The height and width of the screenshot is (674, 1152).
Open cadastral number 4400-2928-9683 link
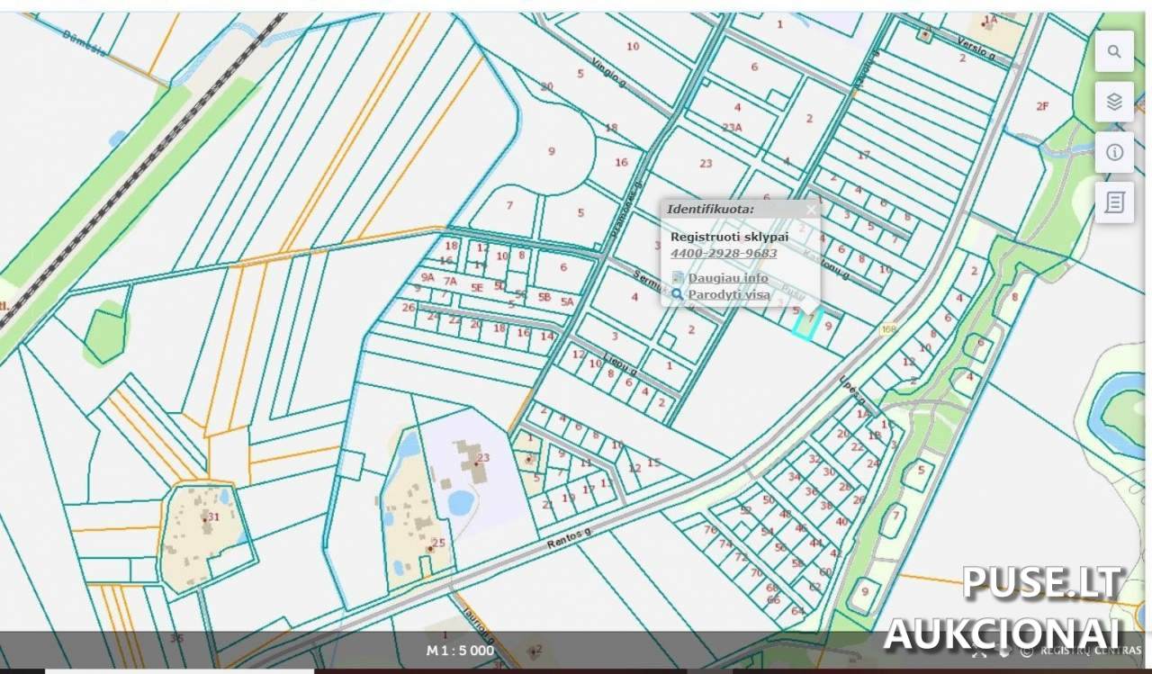coord(724,253)
